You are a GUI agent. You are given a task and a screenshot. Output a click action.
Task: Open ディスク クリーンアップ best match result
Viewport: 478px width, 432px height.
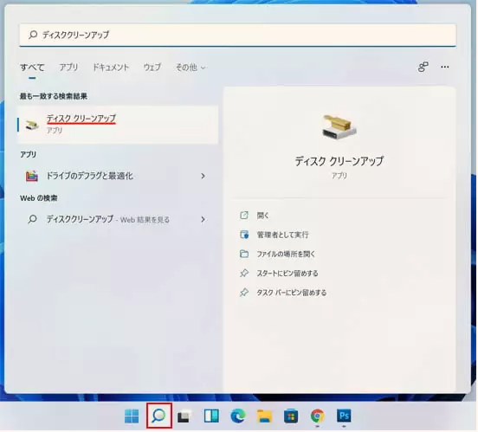pos(118,125)
